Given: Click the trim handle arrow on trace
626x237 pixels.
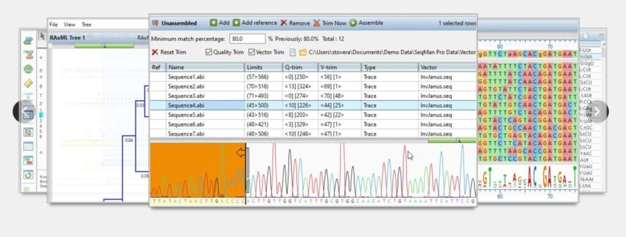Looking at the screenshot, I should (241, 153).
